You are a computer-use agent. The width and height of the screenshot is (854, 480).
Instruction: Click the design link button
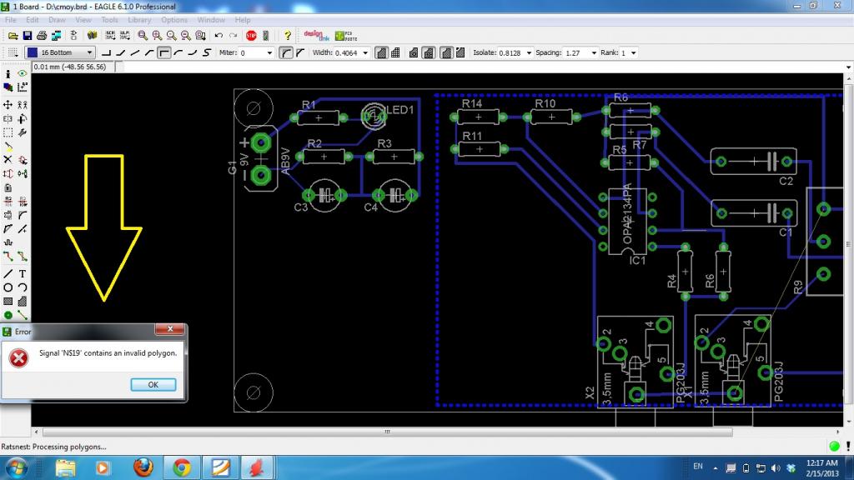click(314, 36)
